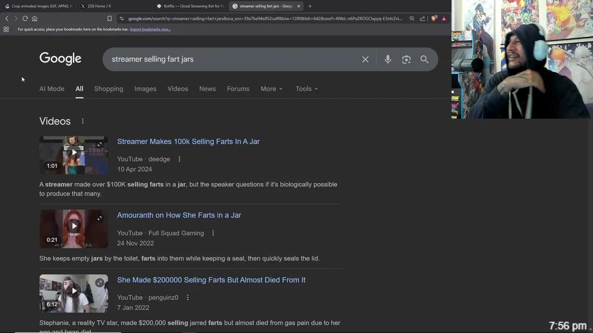Start voice search with the microphone icon
Image resolution: width=593 pixels, height=333 pixels.
[388, 59]
